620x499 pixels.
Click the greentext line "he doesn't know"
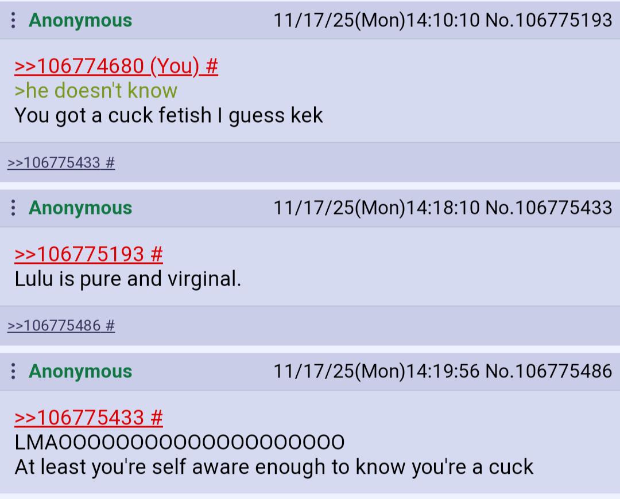click(x=96, y=91)
